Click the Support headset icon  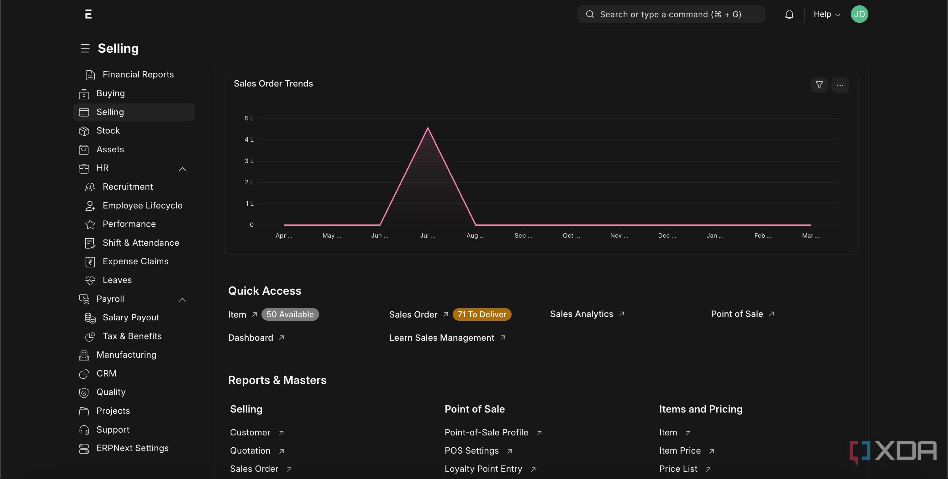coord(84,430)
